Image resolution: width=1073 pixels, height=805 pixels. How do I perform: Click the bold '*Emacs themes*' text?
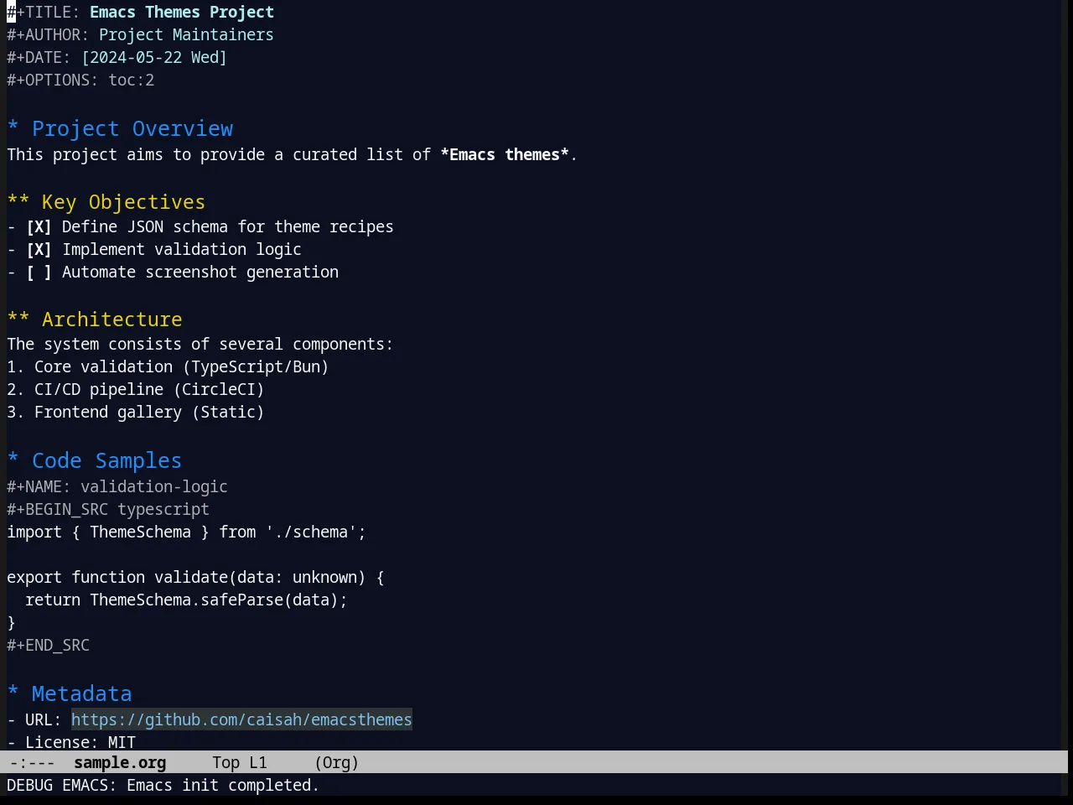pos(505,155)
